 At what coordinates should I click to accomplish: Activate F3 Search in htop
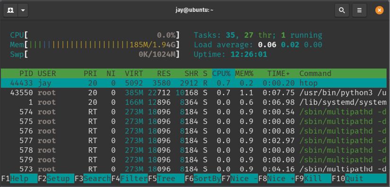pyautogui.click(x=93, y=178)
